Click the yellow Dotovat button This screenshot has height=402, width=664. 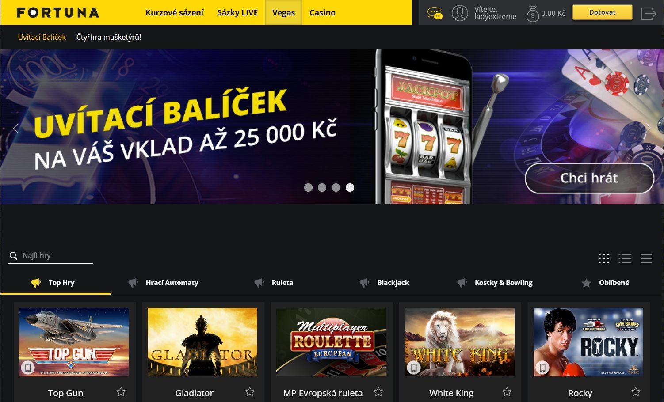[602, 13]
